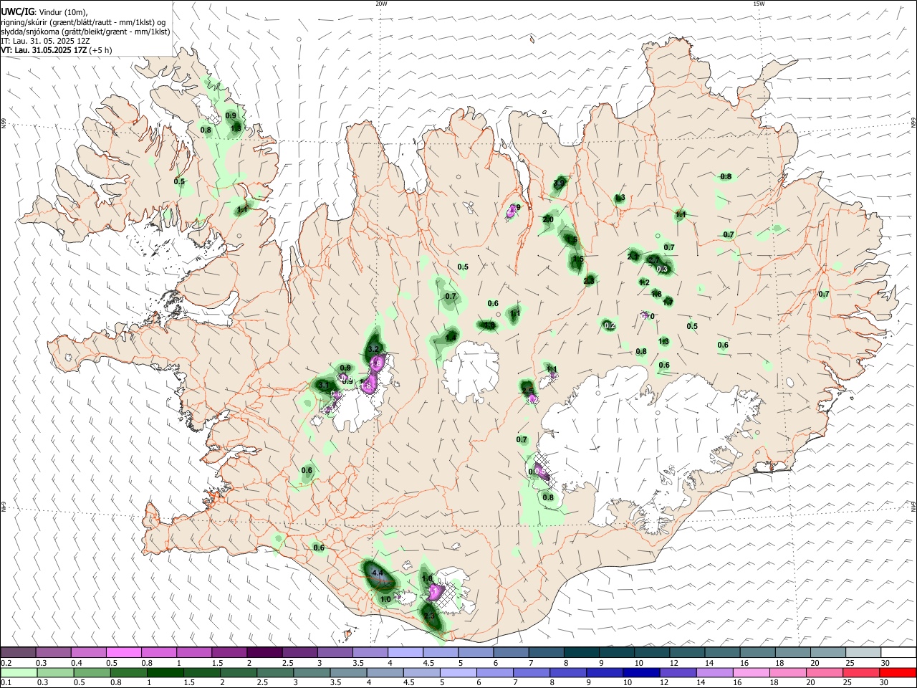Click snow scale swatch between 1 and 1.5
Screen dimensions: 917x688
point(193,653)
